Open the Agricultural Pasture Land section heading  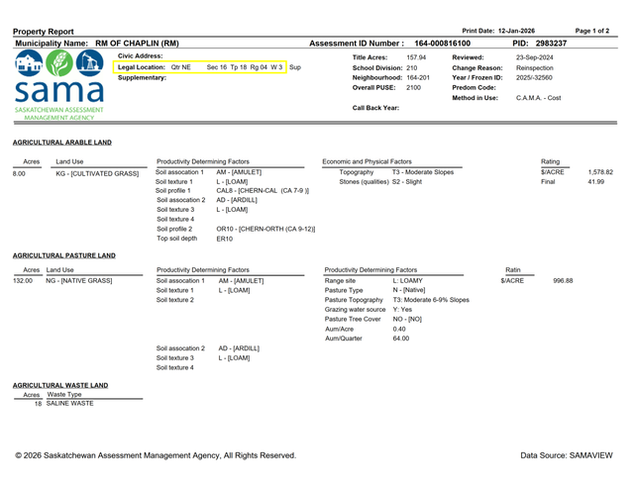[63, 255]
